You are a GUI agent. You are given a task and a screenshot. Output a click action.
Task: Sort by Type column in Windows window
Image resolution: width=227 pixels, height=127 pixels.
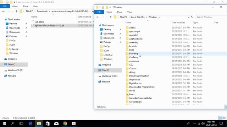pos(195,23)
